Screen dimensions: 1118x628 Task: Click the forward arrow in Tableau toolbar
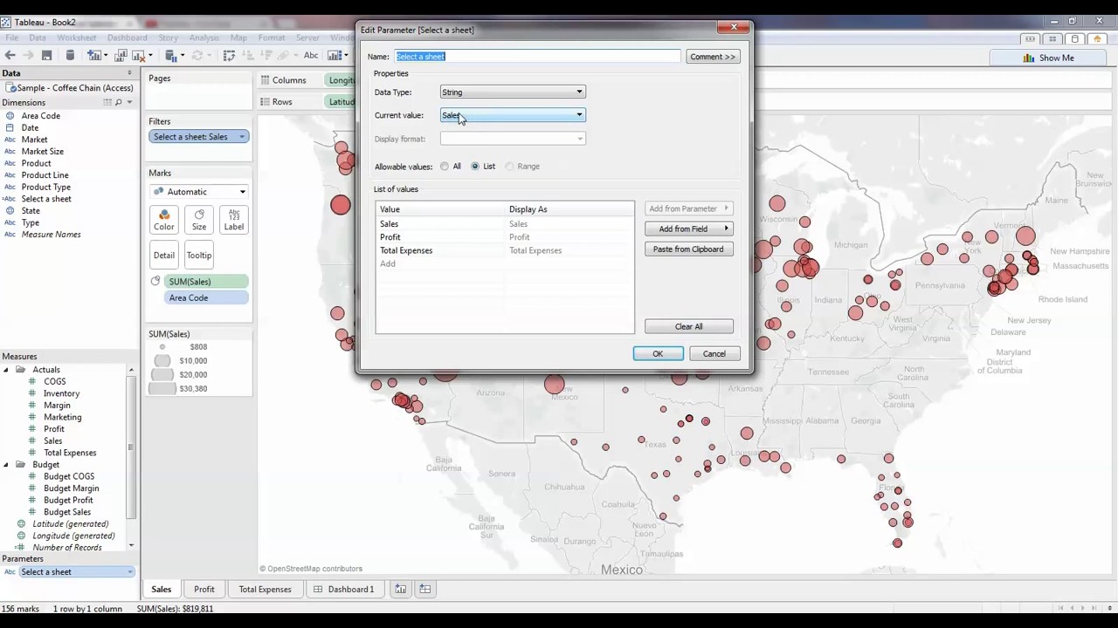(x=27, y=56)
